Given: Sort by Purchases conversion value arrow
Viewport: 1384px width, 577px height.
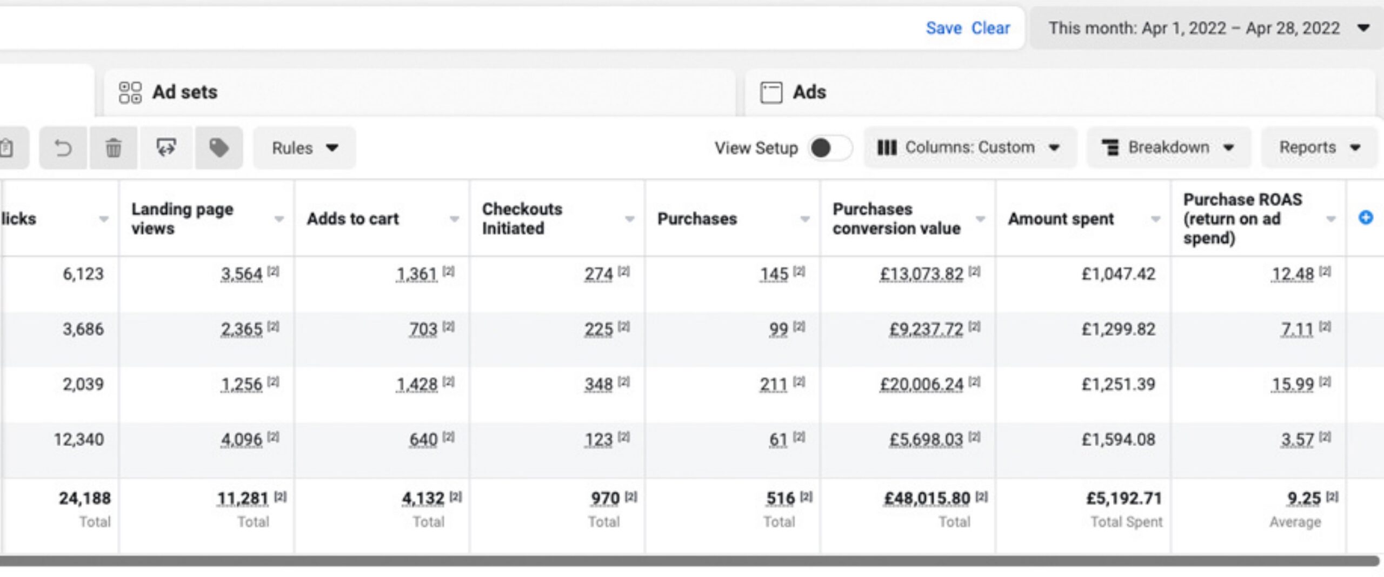Looking at the screenshot, I should [980, 219].
